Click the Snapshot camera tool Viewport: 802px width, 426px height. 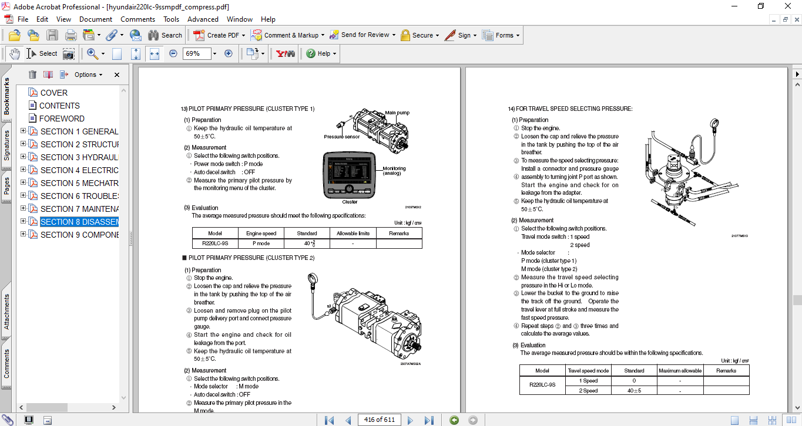point(69,54)
